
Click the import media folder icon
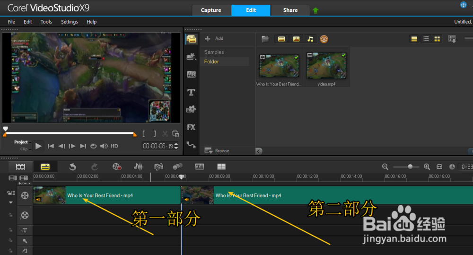265,39
